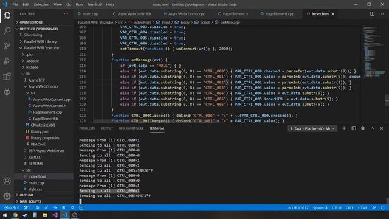This screenshot has width=389, height=219.
Task: Close the terminal panel with X
Action: [x=382, y=128]
